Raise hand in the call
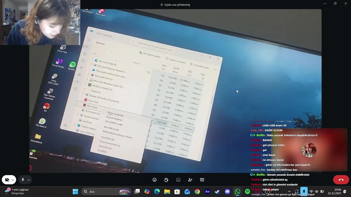351x197 pixels. click(x=166, y=180)
